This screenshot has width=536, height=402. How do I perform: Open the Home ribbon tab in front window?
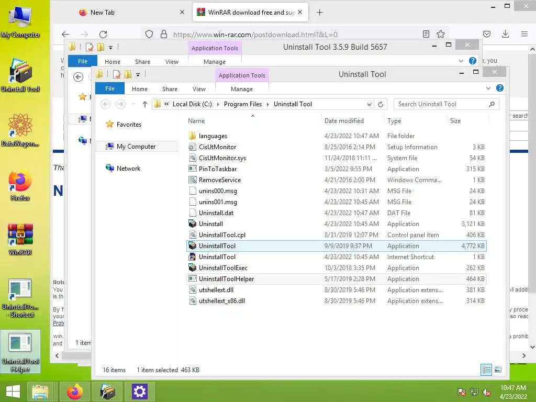[139, 89]
